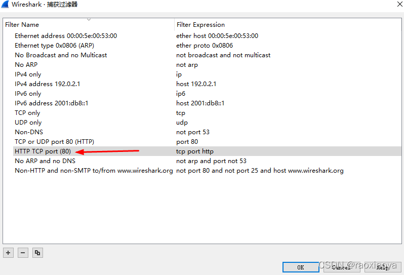Click the Wireshark shark fin title icon

click(x=5, y=5)
